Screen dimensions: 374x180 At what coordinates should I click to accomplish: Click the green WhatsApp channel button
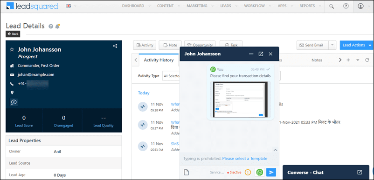pos(259,172)
